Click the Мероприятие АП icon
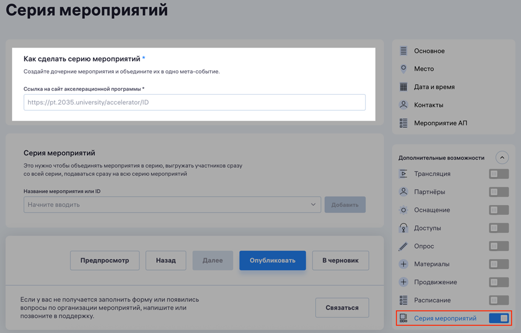Viewport: 521px width, 333px height. click(403, 123)
